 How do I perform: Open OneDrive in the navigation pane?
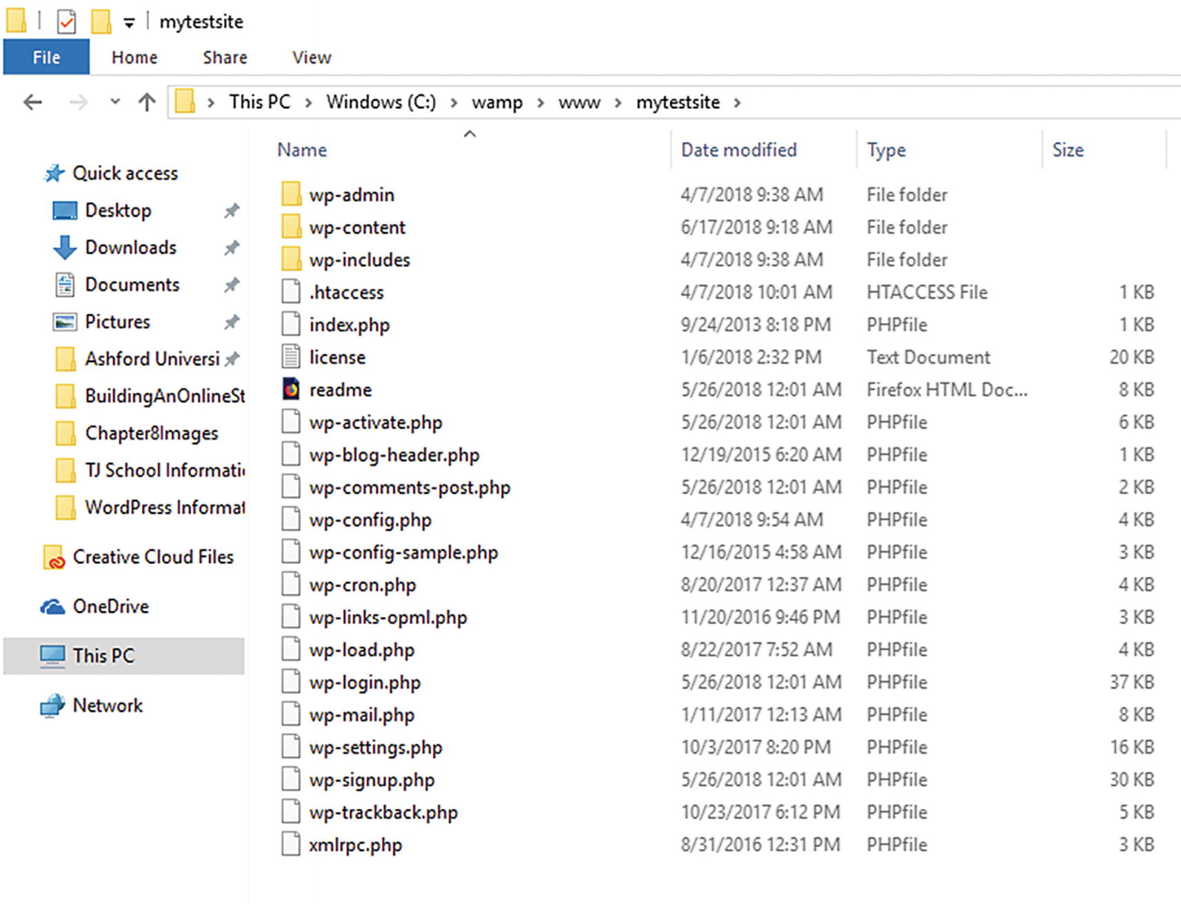click(x=110, y=606)
